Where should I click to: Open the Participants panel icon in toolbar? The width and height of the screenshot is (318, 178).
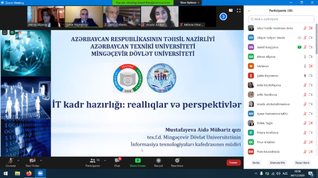[x=92, y=161]
